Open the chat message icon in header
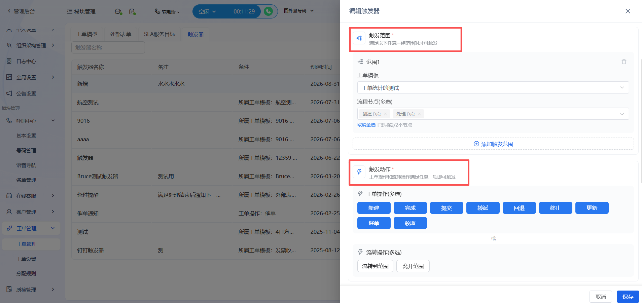 (118, 11)
